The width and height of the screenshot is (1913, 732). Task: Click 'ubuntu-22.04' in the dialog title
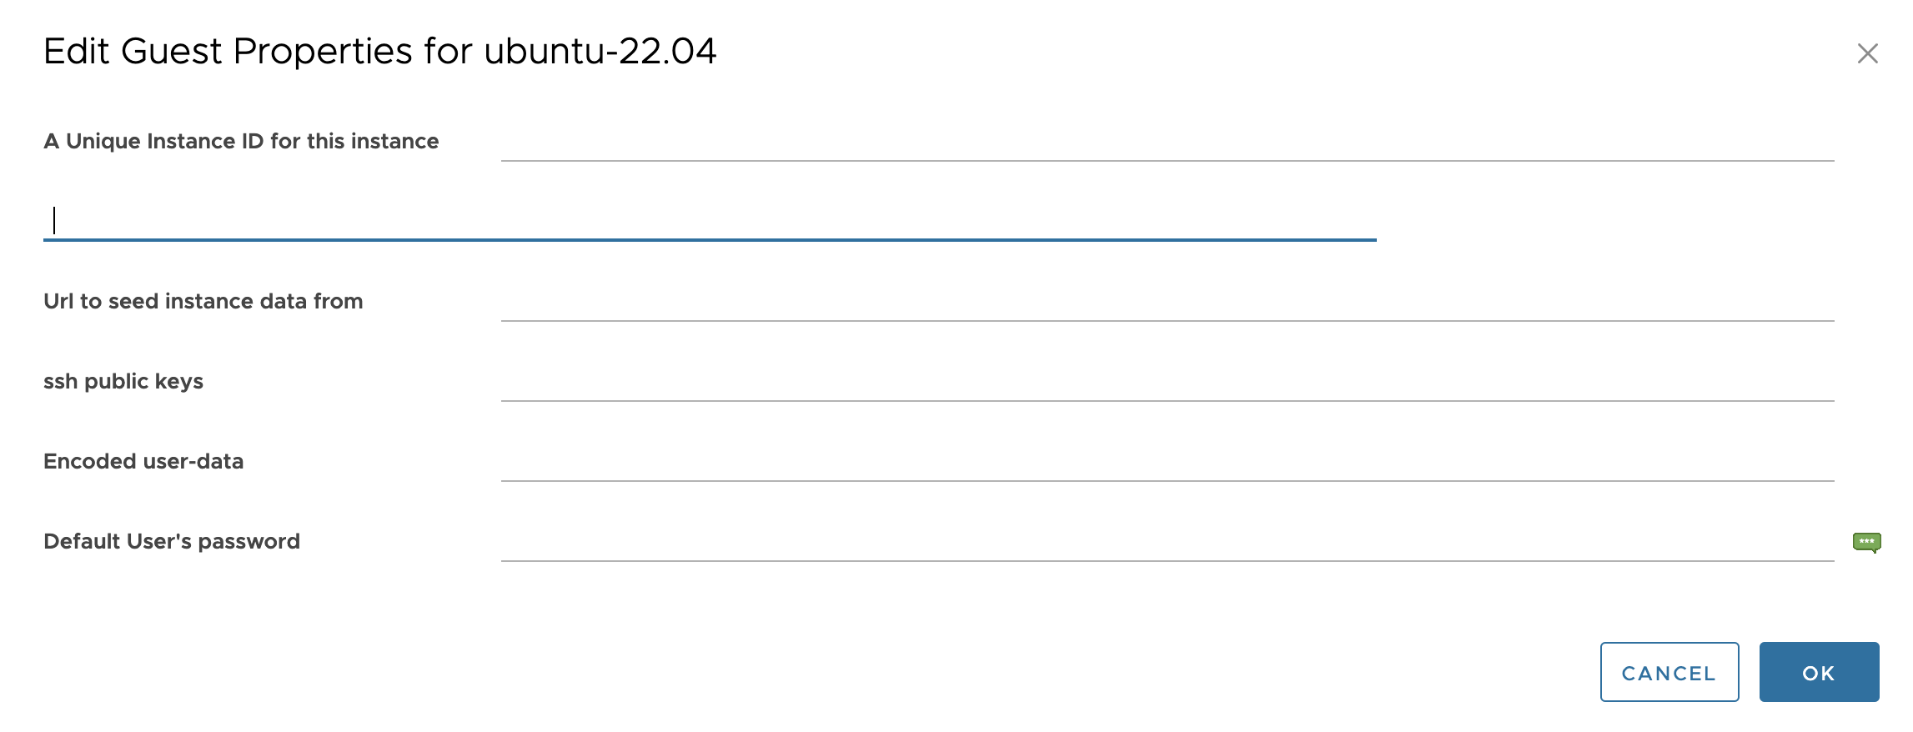tap(600, 52)
